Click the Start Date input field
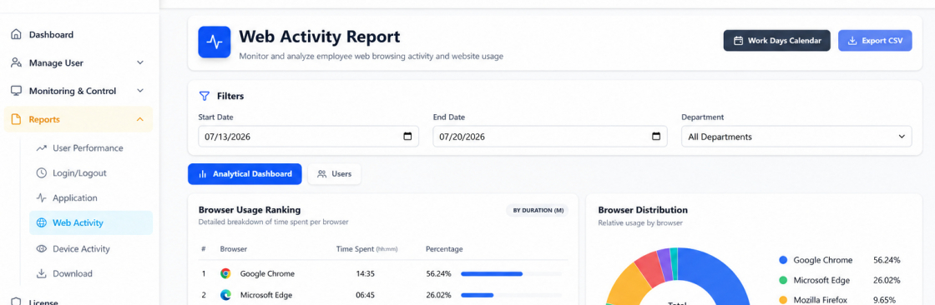This screenshot has height=305, width=935. tap(308, 137)
